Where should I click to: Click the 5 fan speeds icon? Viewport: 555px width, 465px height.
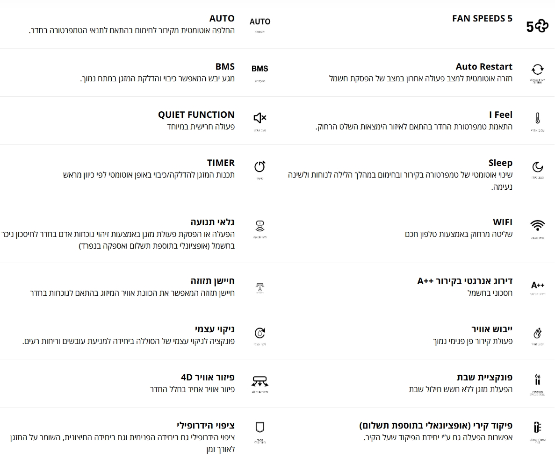pyautogui.click(x=537, y=26)
